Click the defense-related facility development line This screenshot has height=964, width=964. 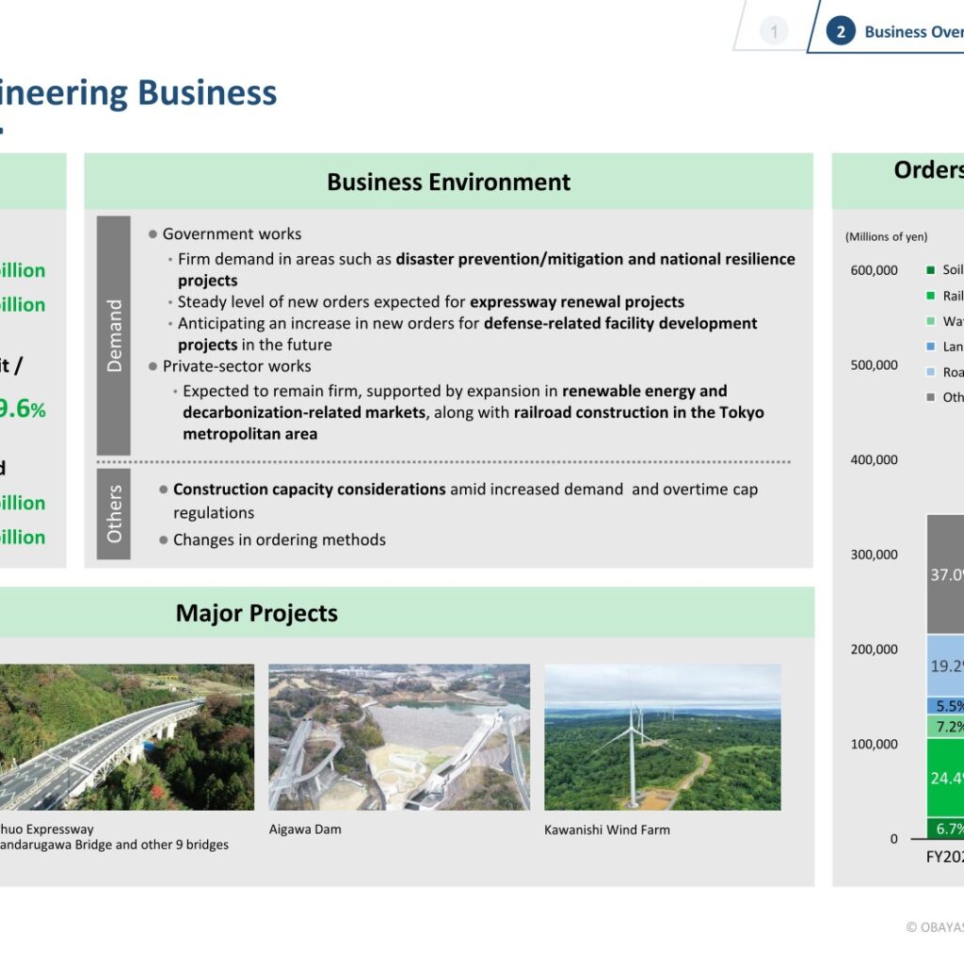pos(467,334)
